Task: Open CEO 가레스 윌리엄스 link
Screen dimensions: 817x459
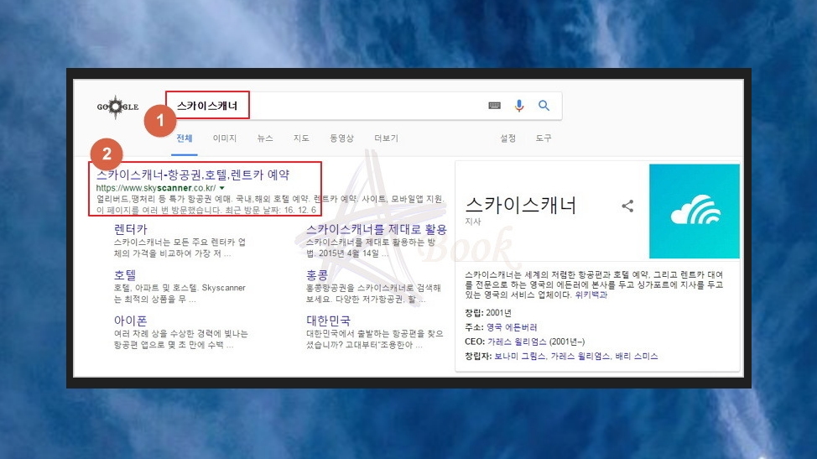Action: pyautogui.click(x=517, y=342)
